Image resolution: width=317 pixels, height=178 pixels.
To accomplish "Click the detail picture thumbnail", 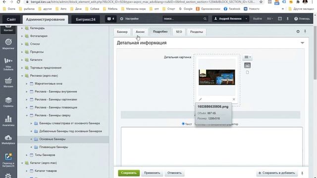I will coord(217,77).
